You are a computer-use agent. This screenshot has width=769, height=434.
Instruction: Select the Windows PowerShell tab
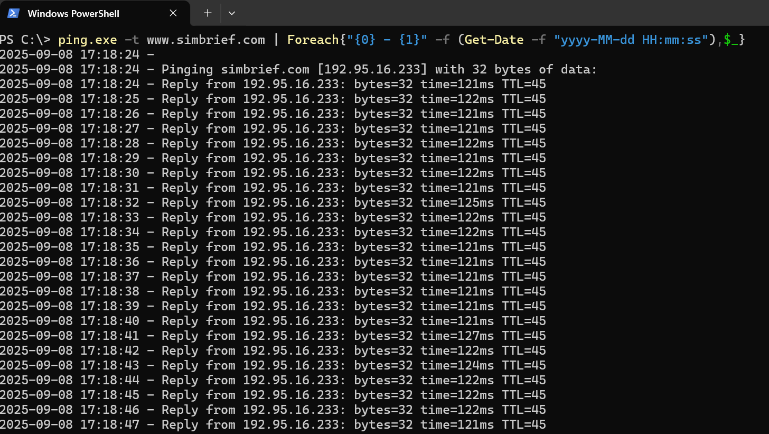95,13
